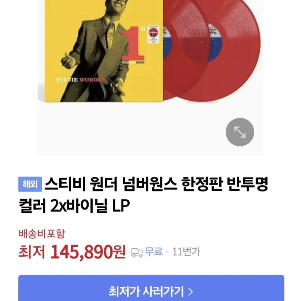The height and width of the screenshot is (301, 301).
Task: Select the 145,890원 lowest price
Action: [88, 252]
